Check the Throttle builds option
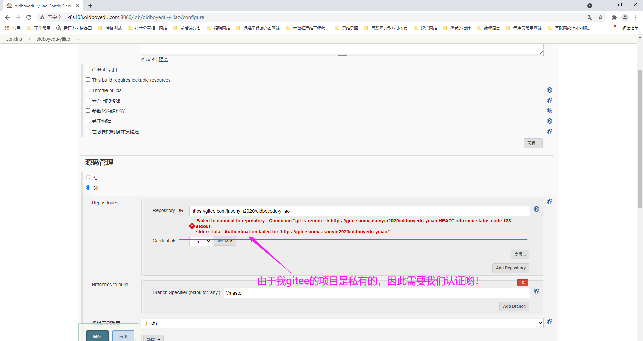 tap(88, 90)
